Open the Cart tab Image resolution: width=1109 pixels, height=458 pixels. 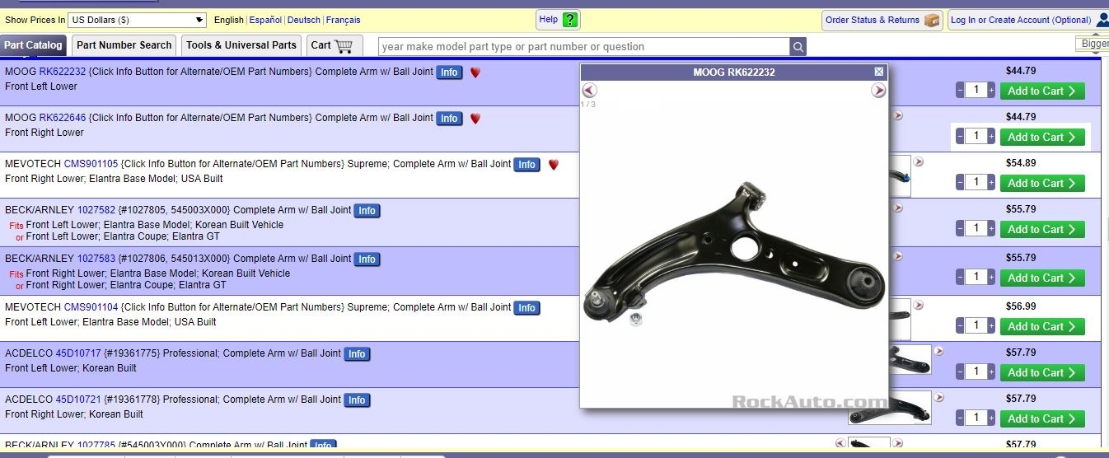335,45
